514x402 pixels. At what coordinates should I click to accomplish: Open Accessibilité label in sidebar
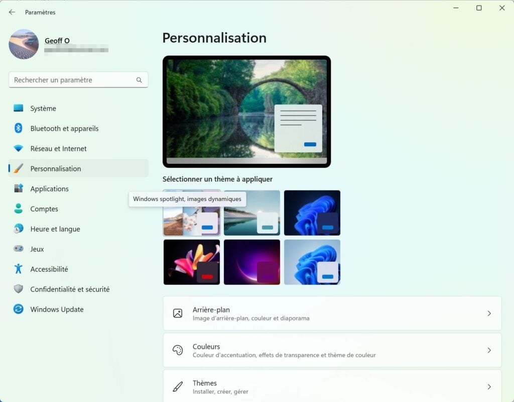tap(49, 269)
